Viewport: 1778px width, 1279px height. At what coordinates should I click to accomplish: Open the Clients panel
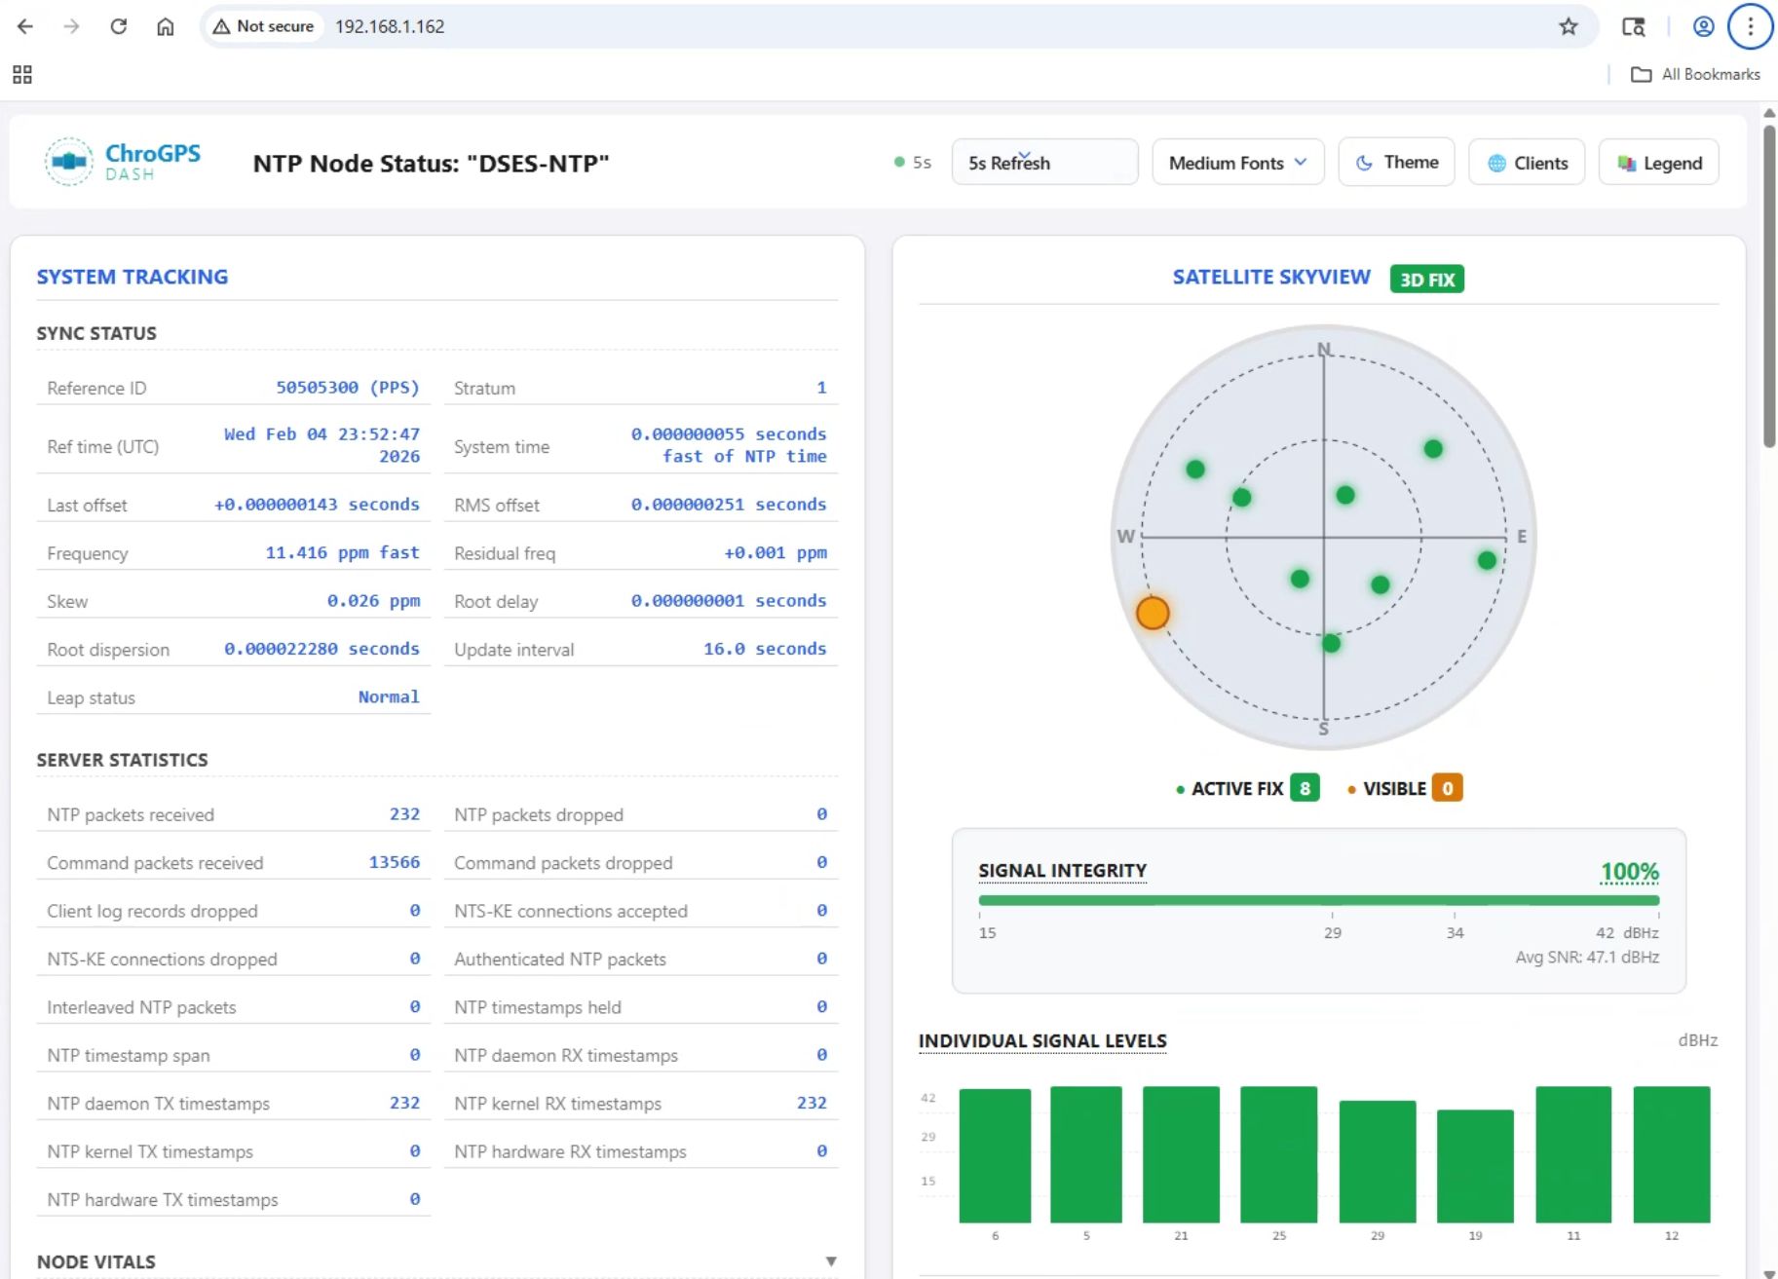tap(1527, 163)
